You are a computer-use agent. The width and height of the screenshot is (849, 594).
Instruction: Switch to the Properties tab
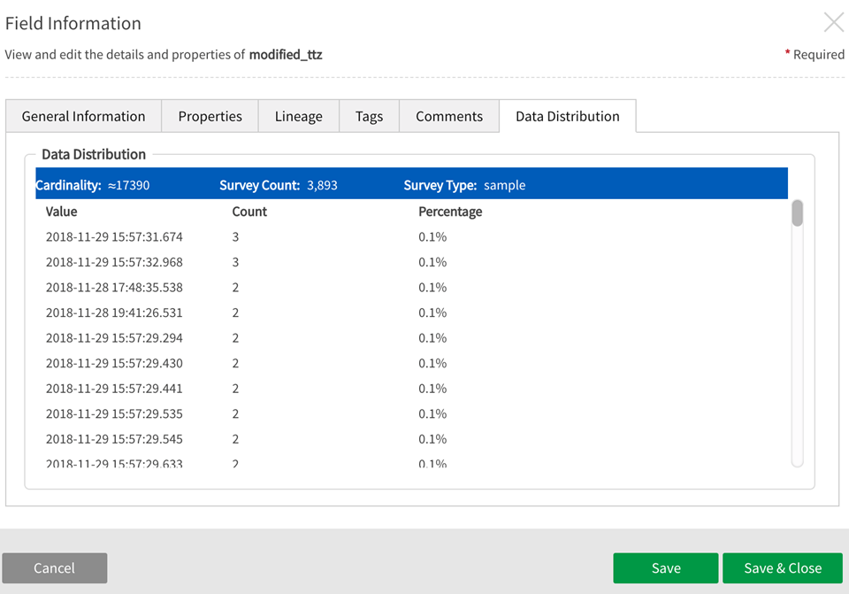210,116
